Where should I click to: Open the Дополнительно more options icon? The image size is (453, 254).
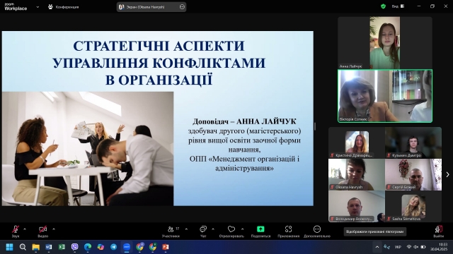click(317, 229)
